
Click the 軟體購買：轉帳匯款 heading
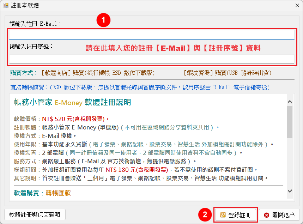(42, 193)
